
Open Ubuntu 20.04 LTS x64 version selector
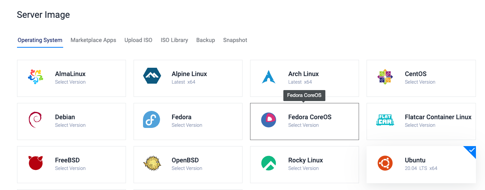[x=421, y=168]
